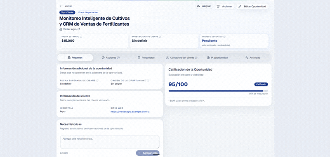Open the vertexagro.example.com website link
330x157 pixels.
[129, 112]
